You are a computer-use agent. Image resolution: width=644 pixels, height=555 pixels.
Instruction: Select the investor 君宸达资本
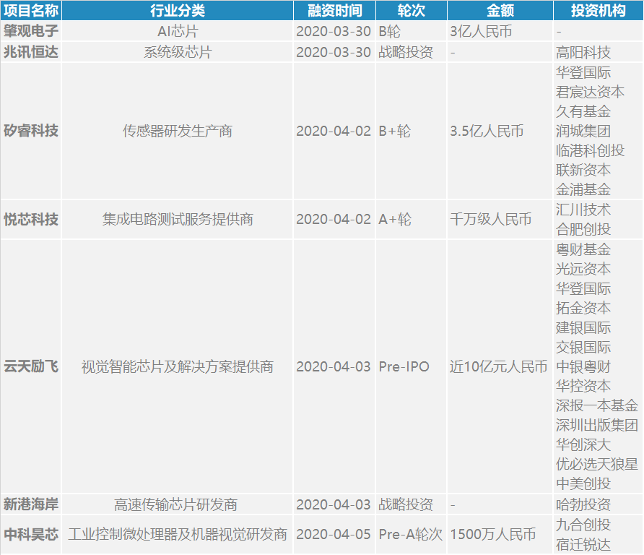tap(590, 92)
